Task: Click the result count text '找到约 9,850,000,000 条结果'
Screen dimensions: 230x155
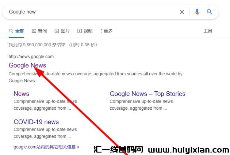Action: (x=37, y=45)
